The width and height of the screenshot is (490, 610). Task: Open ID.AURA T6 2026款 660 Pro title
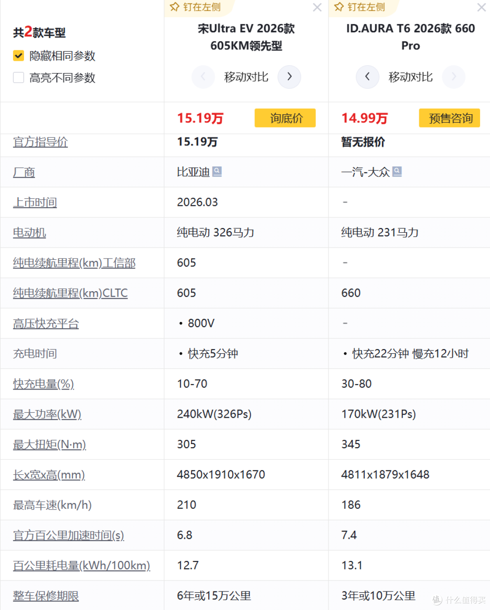pos(411,37)
